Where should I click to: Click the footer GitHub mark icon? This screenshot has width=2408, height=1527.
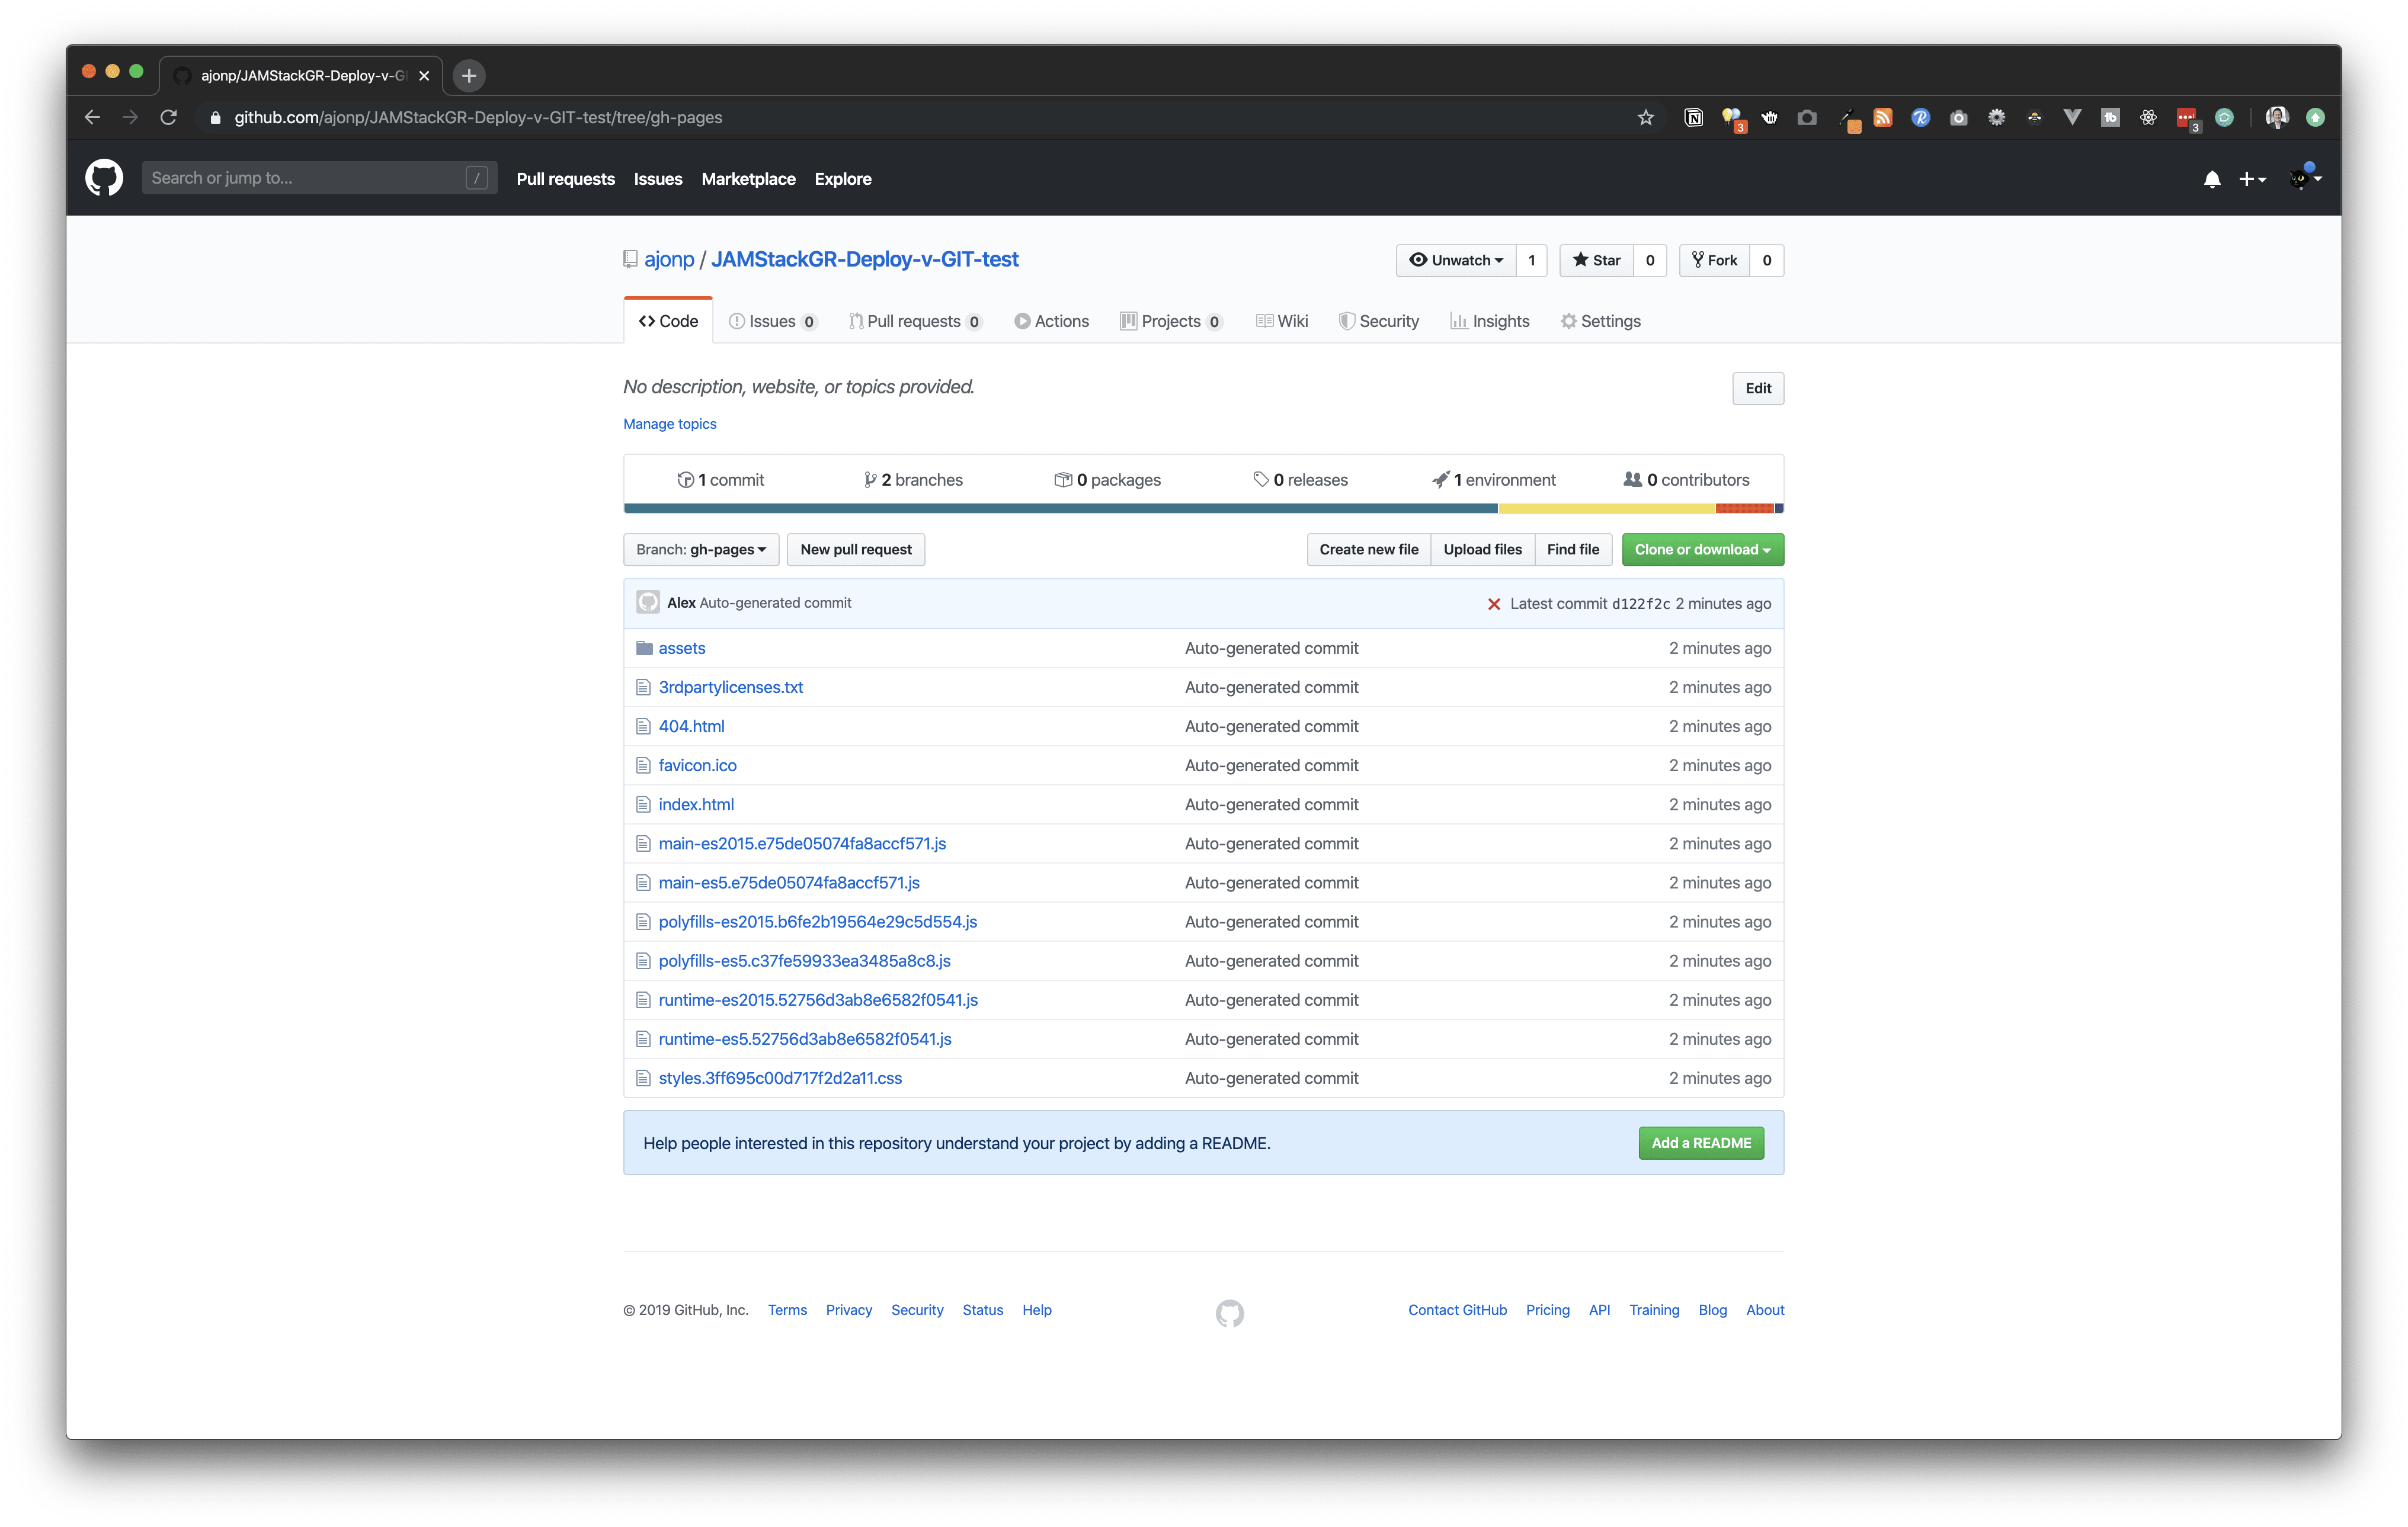[1230, 1313]
